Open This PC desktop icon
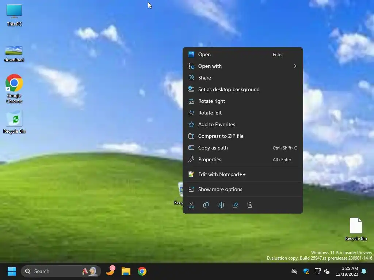The width and height of the screenshot is (374, 280). [x=14, y=15]
